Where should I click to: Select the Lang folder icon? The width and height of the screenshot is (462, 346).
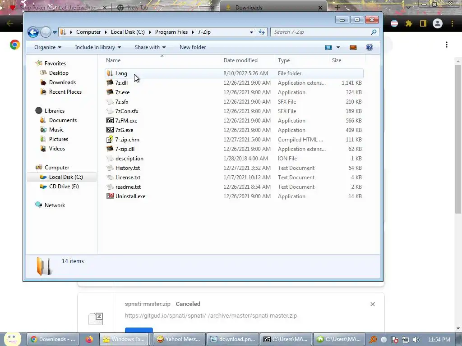tap(110, 73)
